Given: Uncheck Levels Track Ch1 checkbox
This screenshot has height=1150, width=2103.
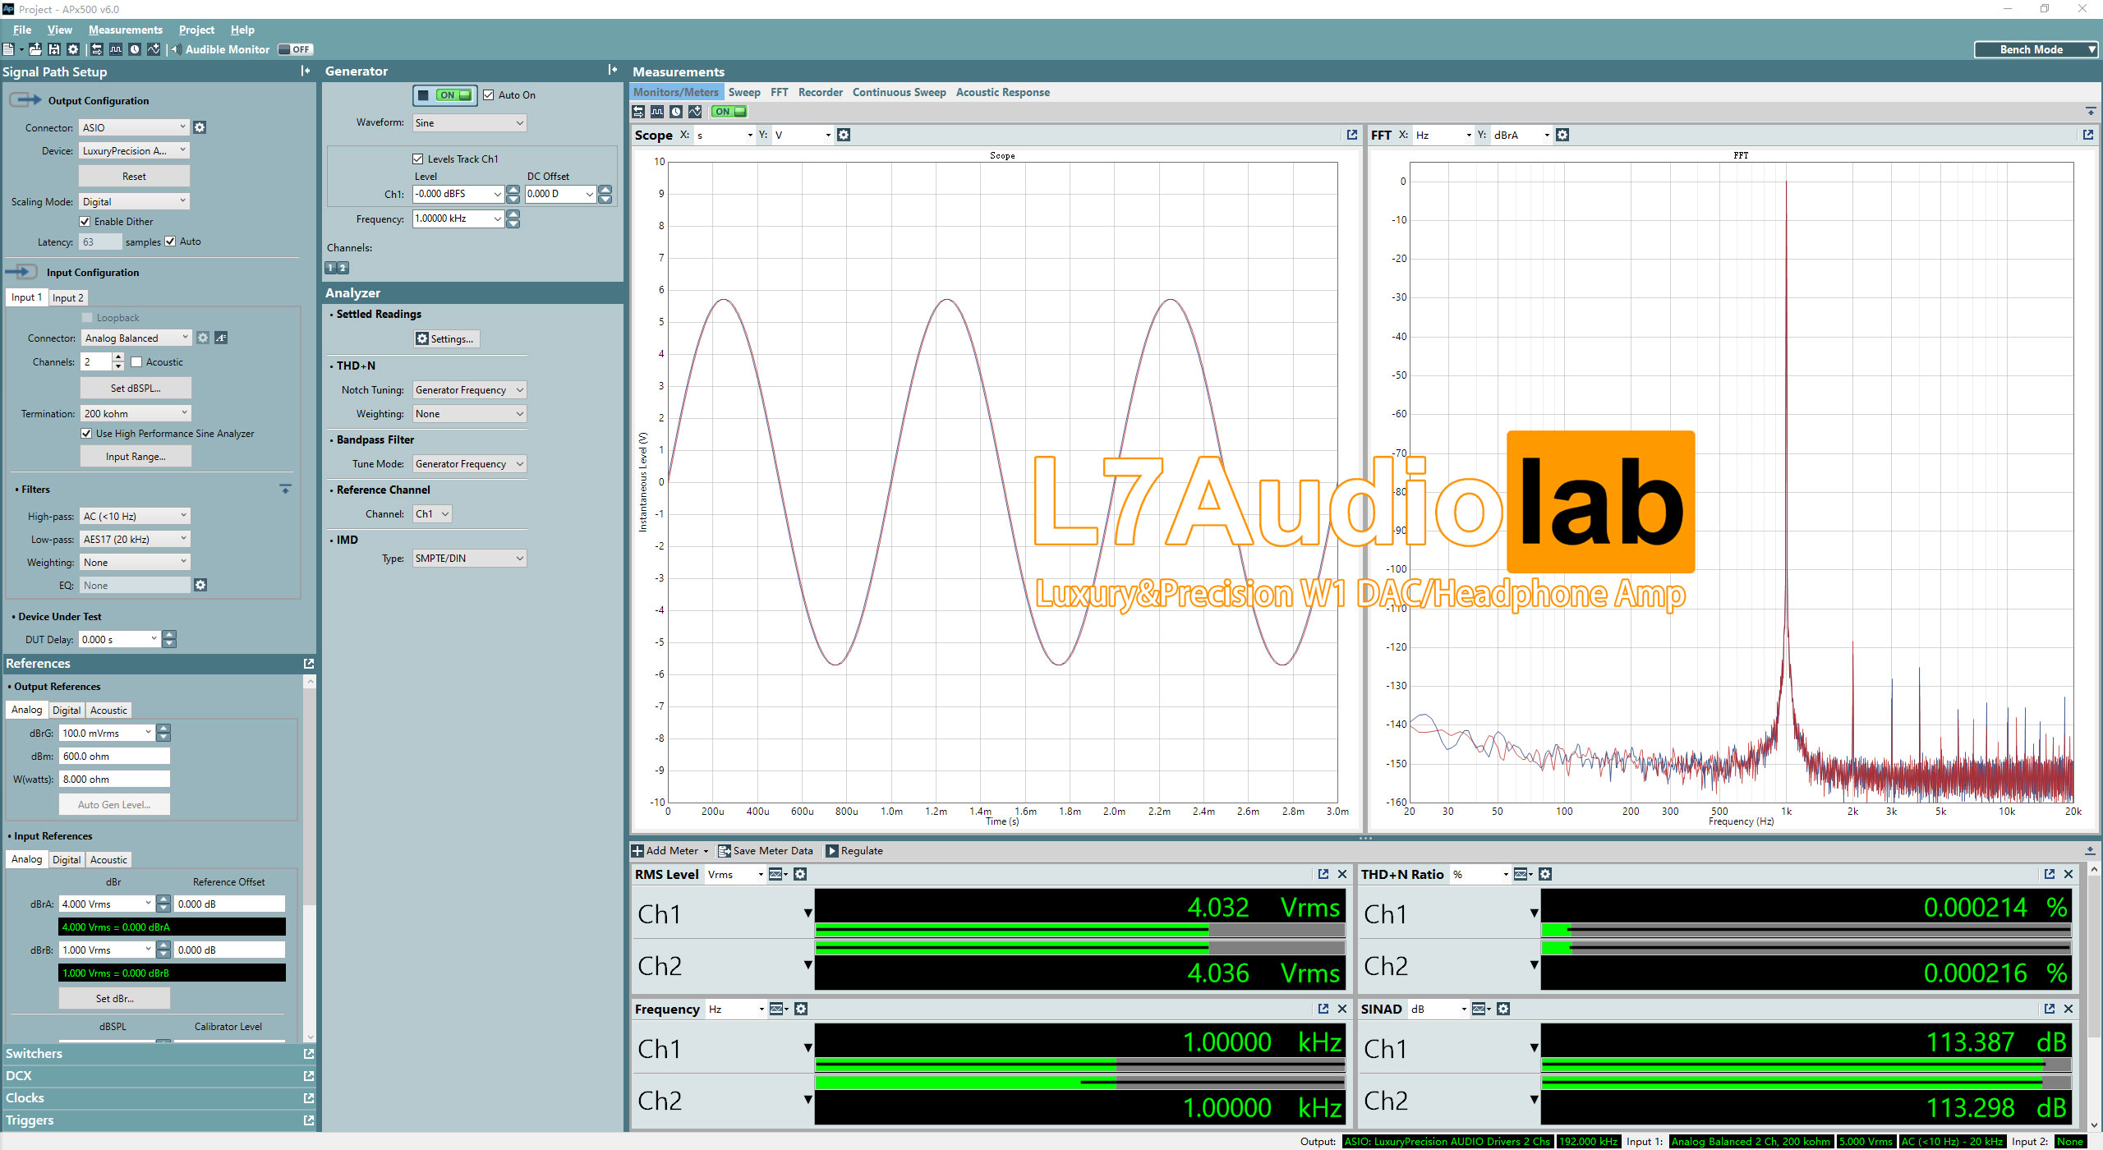Looking at the screenshot, I should point(417,159).
